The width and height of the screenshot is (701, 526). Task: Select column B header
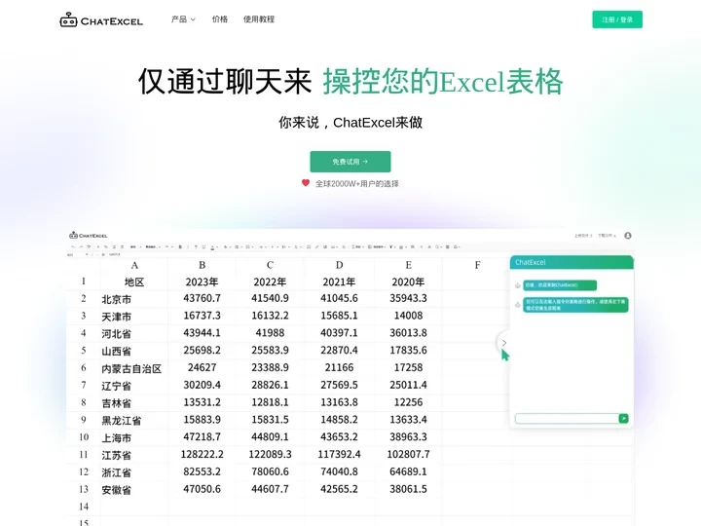pos(203,265)
